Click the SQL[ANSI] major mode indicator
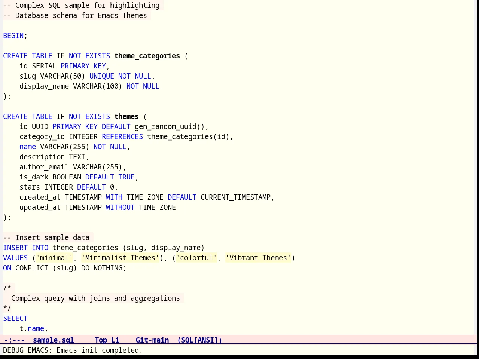Image resolution: width=479 pixels, height=359 pixels. point(199,340)
